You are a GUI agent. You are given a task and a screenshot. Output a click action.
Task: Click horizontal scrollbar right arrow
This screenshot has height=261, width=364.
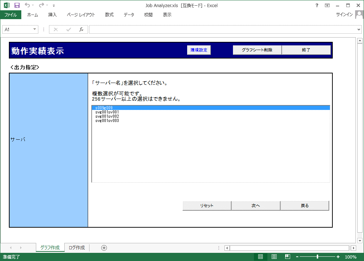click(x=354, y=248)
